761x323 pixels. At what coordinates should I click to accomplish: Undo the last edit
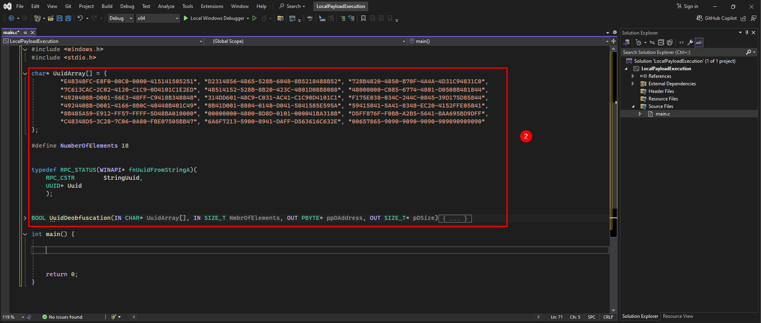click(80, 18)
